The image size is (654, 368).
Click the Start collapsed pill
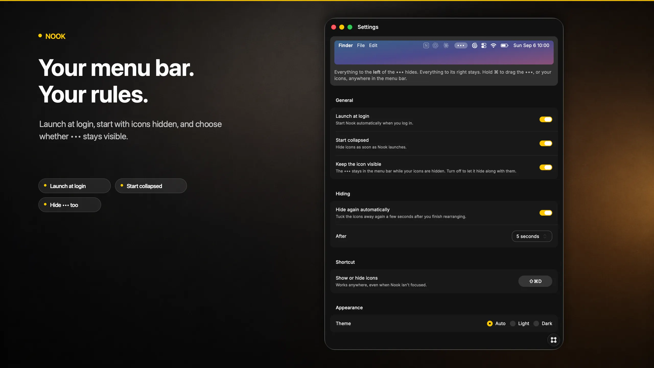click(x=151, y=186)
